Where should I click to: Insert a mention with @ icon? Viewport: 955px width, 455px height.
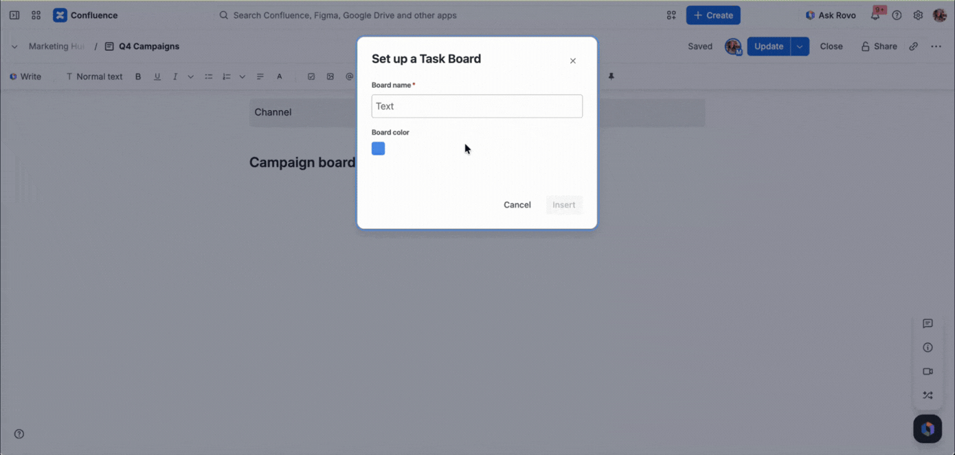(x=349, y=76)
